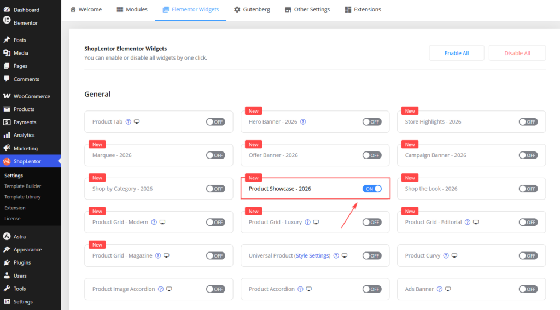Screen dimensions: 560x310
Task: Click help icon next to Product Tab
Action: tap(128, 122)
